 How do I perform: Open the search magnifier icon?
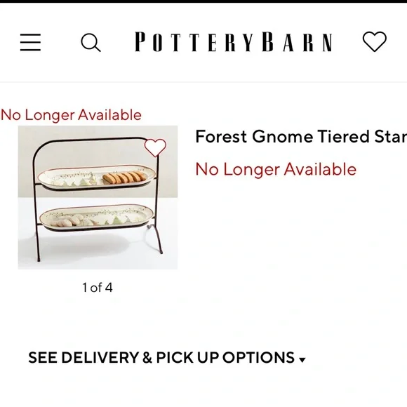tap(91, 42)
